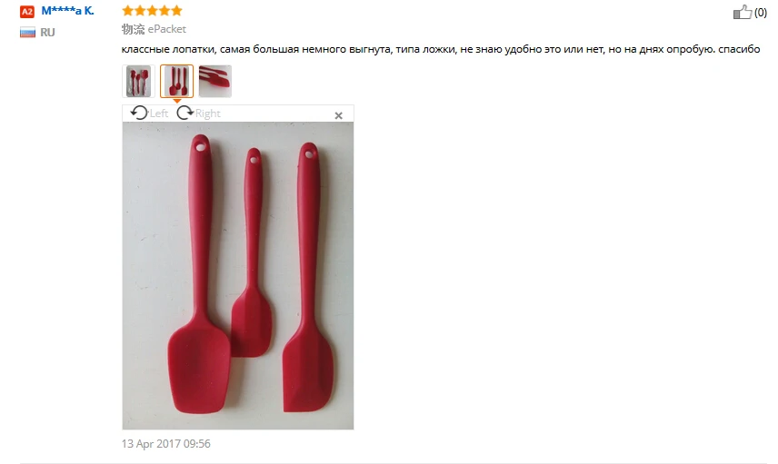Click the ePacket logistics text
The width and height of the screenshot is (778, 464).
[166, 29]
